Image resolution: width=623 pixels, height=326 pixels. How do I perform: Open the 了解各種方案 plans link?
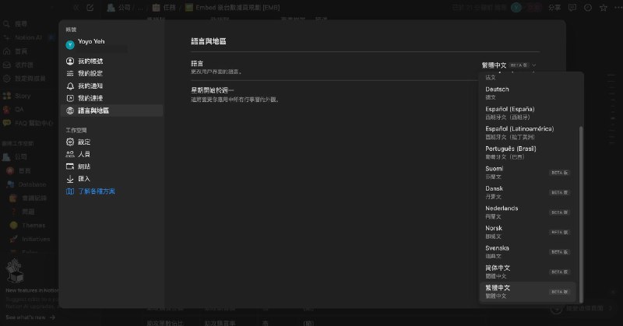[x=96, y=191]
